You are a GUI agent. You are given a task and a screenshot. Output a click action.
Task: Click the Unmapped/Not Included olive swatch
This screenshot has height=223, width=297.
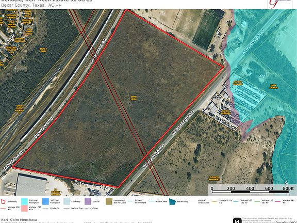(109, 201)
